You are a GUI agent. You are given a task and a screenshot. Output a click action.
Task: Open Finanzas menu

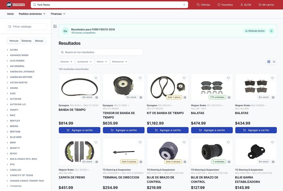(x=58, y=14)
